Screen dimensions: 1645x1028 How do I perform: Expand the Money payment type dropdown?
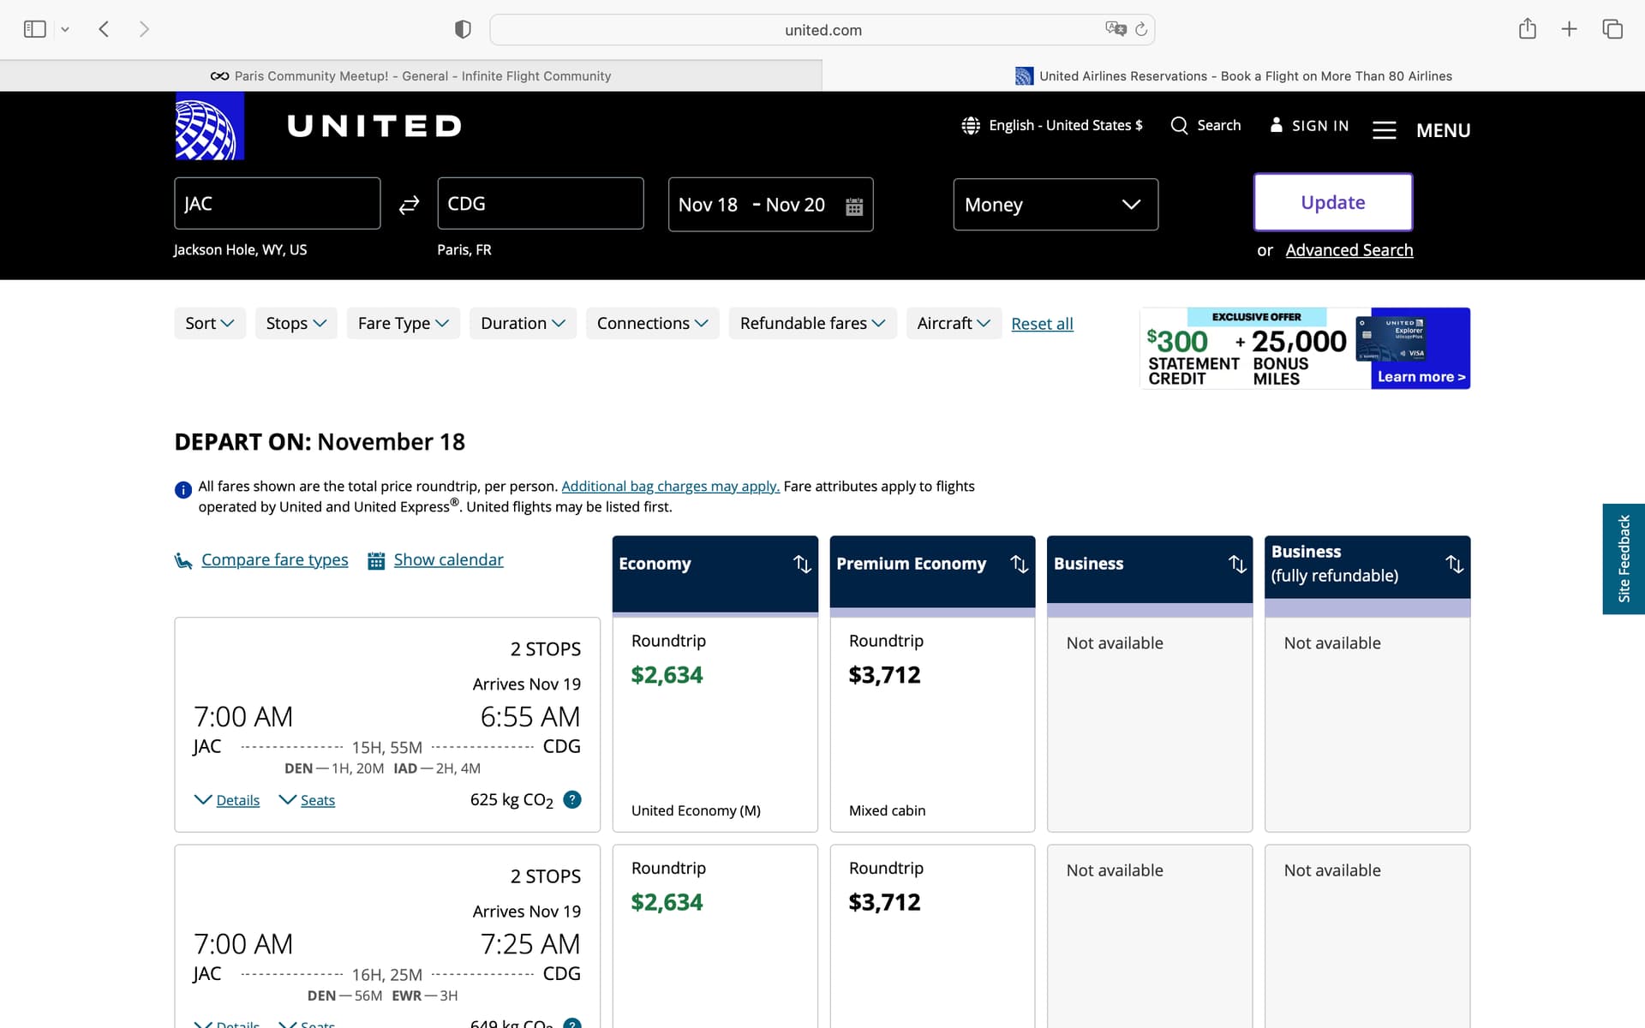coord(1055,205)
